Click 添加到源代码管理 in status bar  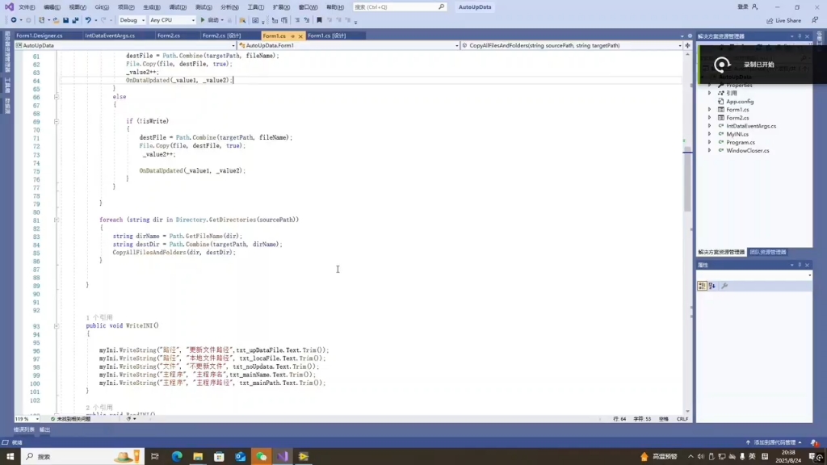click(773, 442)
